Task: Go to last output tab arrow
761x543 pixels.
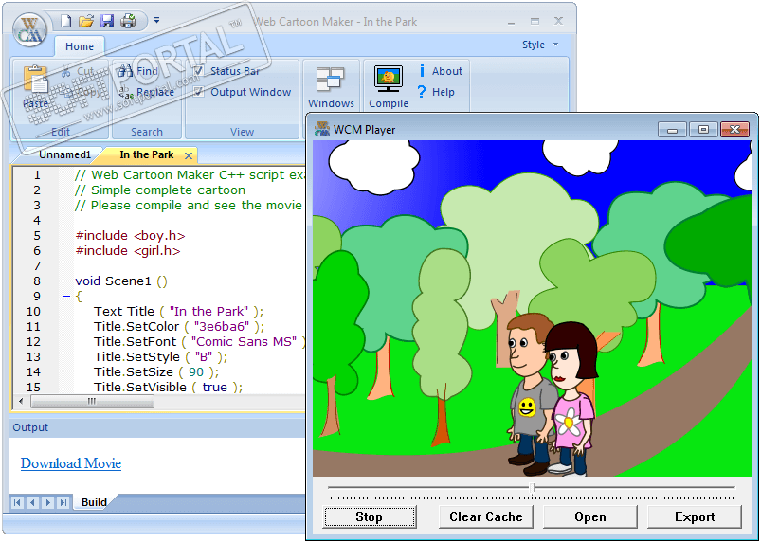Action: 63,502
